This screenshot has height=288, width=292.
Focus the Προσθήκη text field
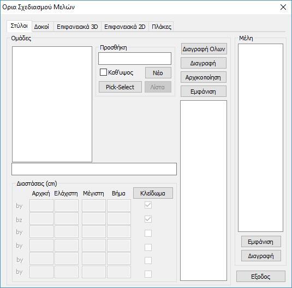click(x=135, y=59)
